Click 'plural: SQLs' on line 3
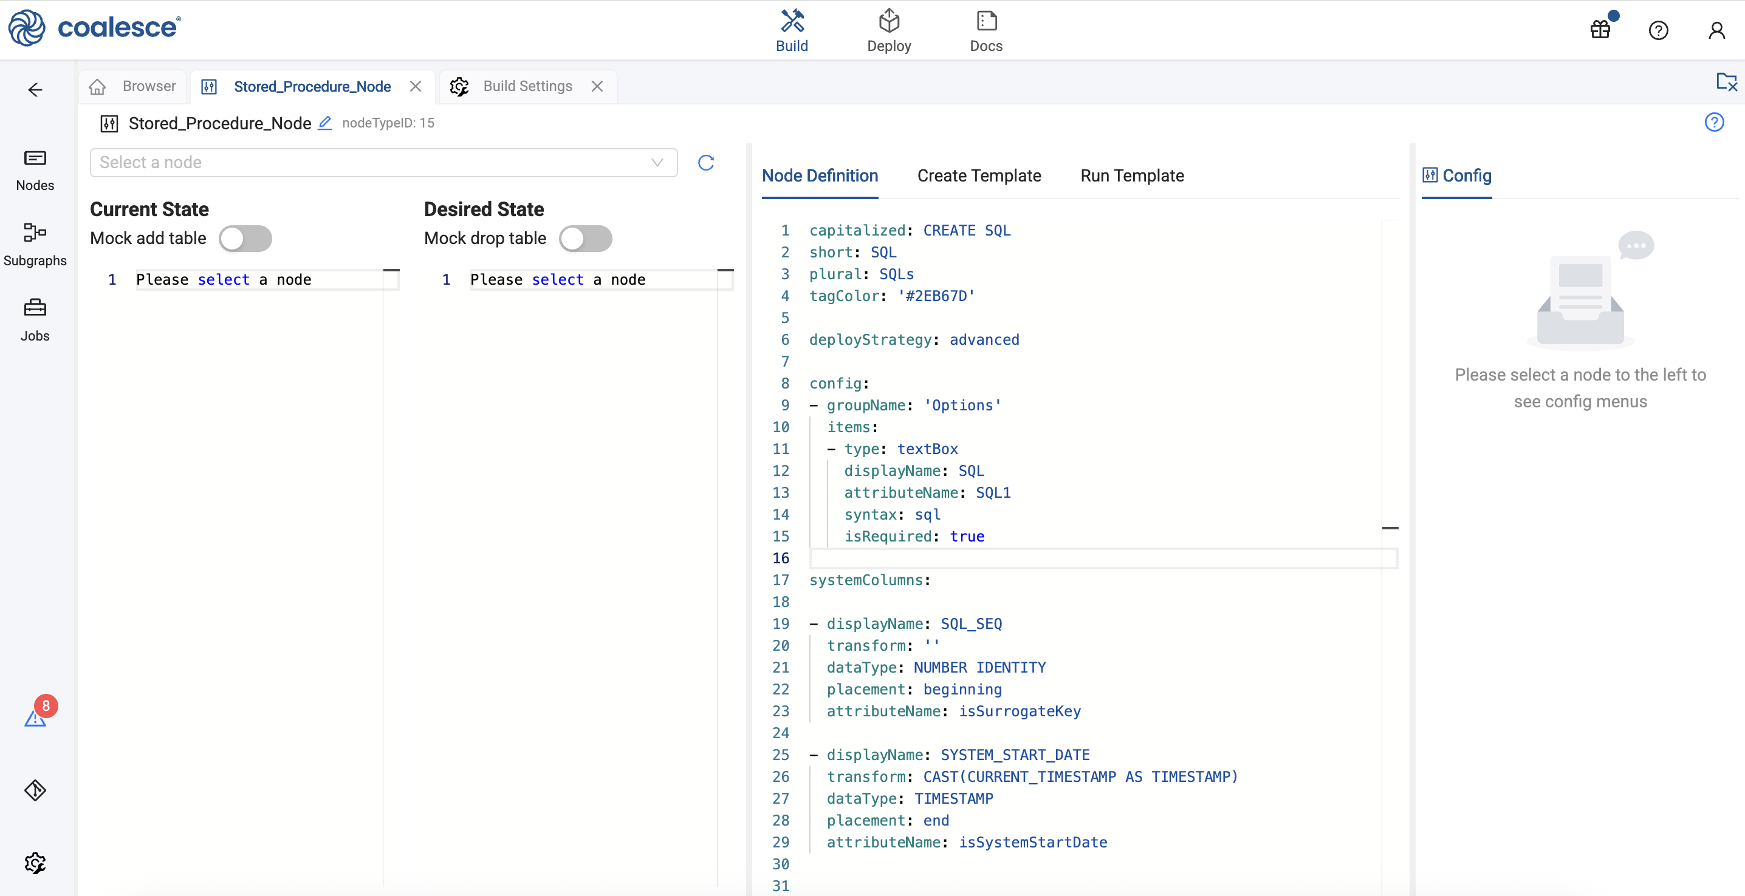This screenshot has height=896, width=1745. [862, 274]
